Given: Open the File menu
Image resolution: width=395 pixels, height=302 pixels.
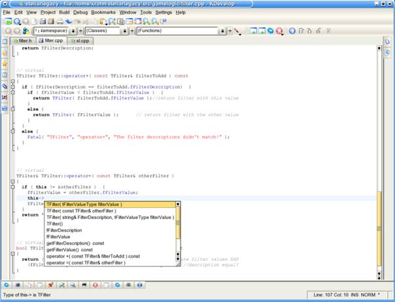Looking at the screenshot, I should point(7,12).
